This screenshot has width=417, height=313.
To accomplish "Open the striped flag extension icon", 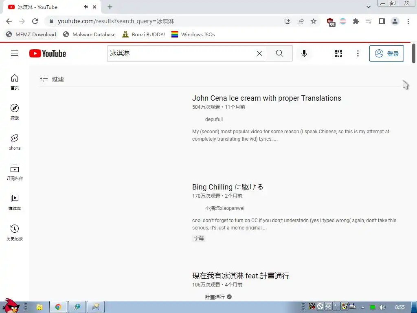I will pos(343,21).
